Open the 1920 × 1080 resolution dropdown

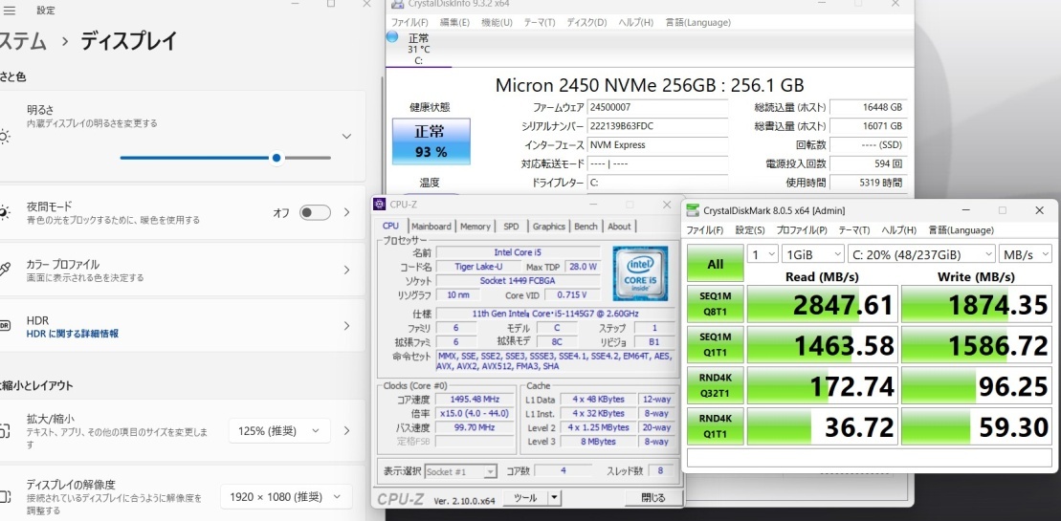click(286, 497)
